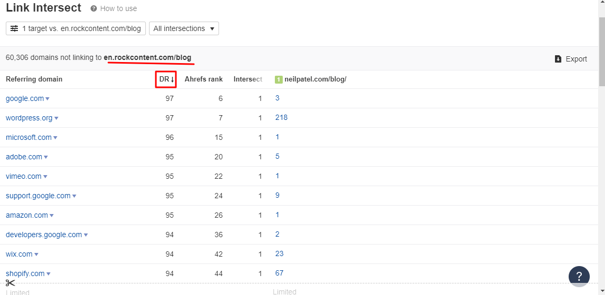Click the 2 links count for developers.google.com
605x295 pixels.
click(x=277, y=234)
